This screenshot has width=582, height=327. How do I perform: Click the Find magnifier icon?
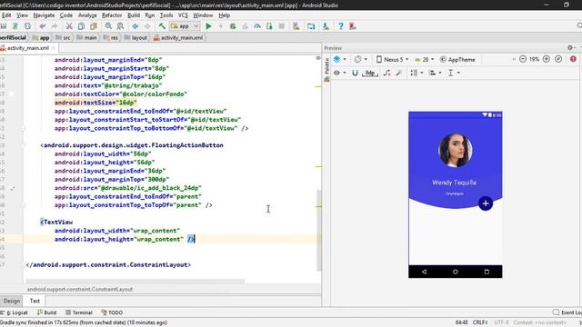[108, 26]
